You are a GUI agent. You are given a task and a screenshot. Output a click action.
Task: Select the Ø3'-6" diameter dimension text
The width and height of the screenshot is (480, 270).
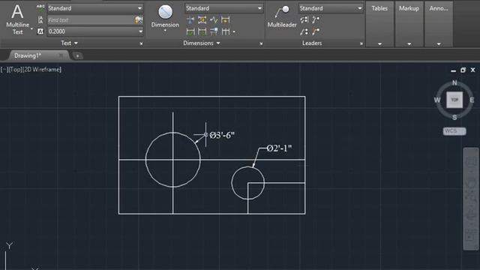coord(222,135)
